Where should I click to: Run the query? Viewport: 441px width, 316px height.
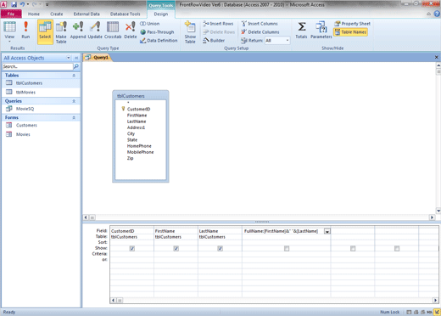[x=25, y=31]
